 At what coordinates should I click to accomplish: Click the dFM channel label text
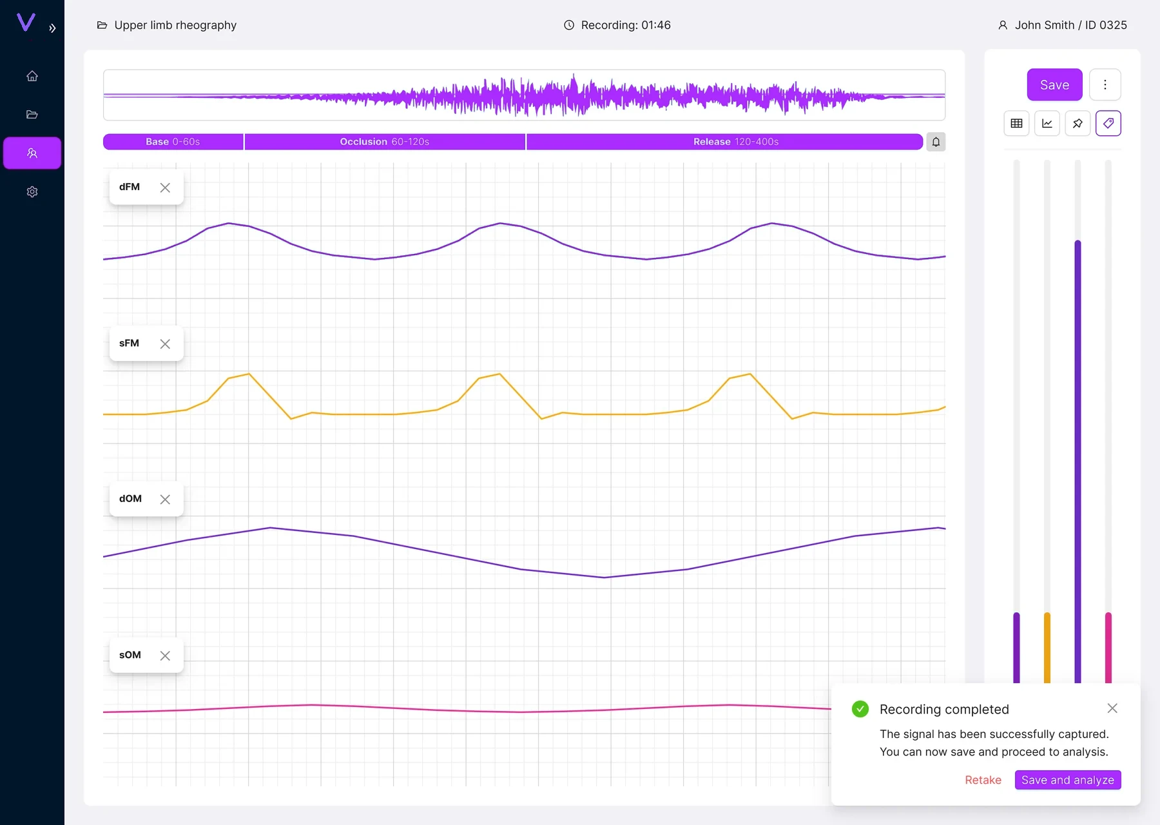[x=130, y=187]
